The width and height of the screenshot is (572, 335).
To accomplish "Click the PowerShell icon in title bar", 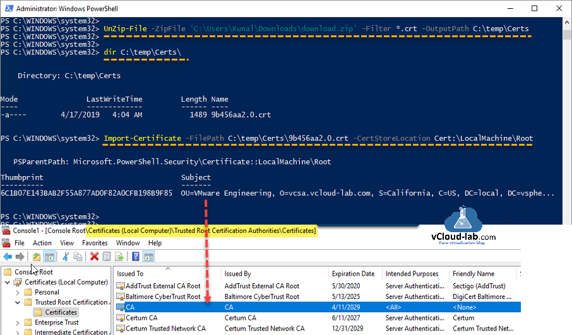I will (x=9, y=8).
